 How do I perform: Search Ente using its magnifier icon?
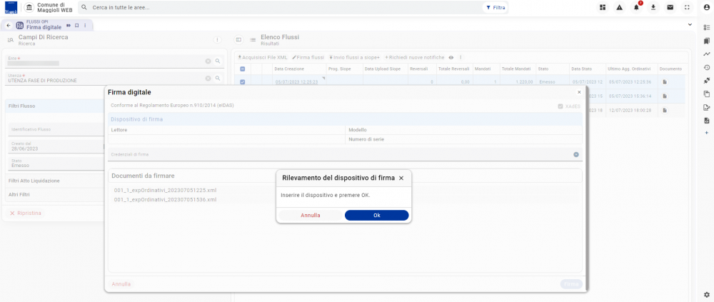(x=218, y=61)
